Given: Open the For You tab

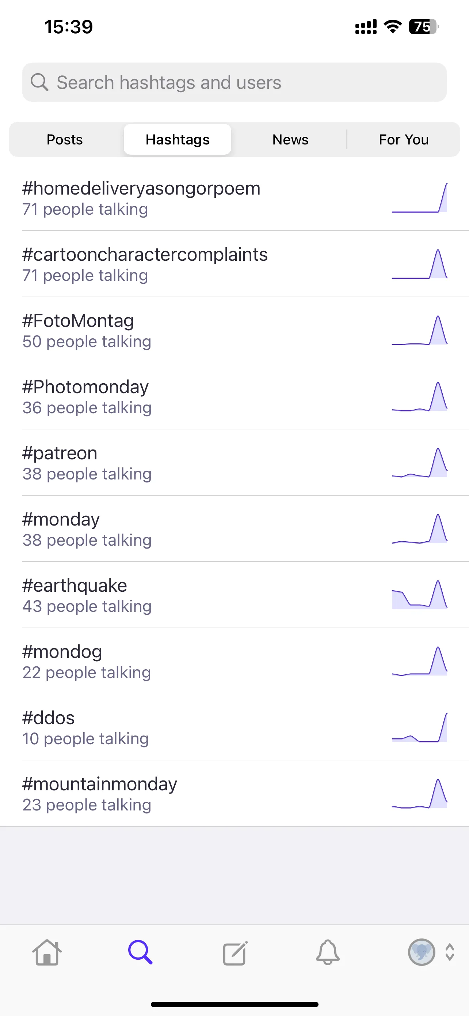Looking at the screenshot, I should [x=404, y=140].
